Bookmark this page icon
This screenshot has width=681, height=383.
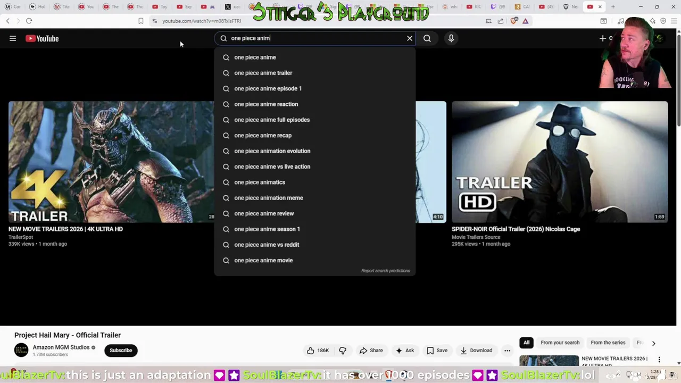tap(141, 21)
